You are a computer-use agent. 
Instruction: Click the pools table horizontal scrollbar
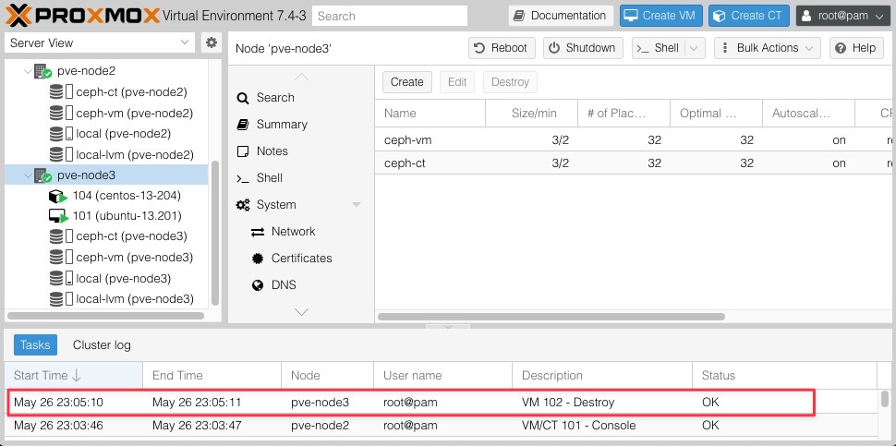click(x=551, y=316)
